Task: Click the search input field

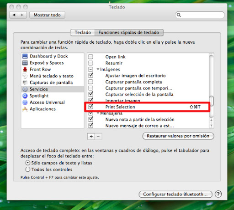Action: point(200,15)
